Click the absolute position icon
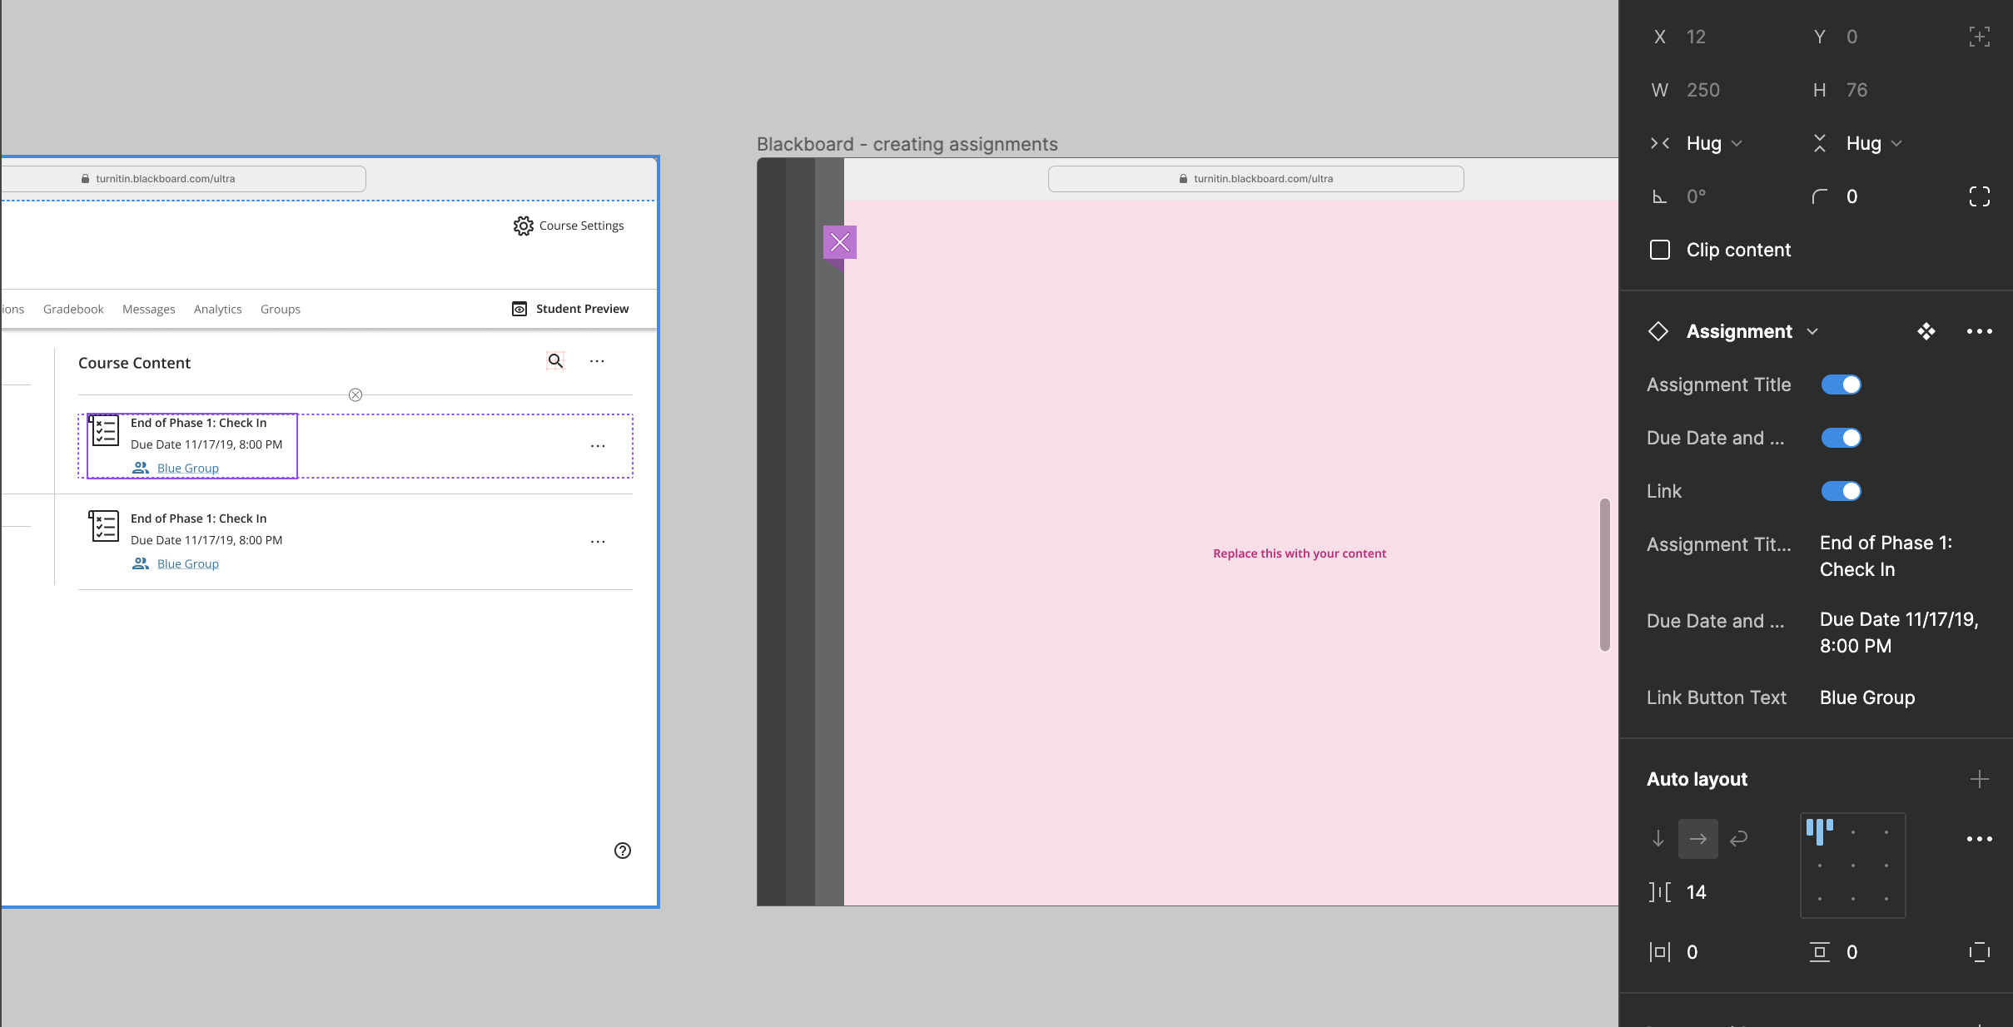The height and width of the screenshot is (1027, 2013). (x=1979, y=37)
